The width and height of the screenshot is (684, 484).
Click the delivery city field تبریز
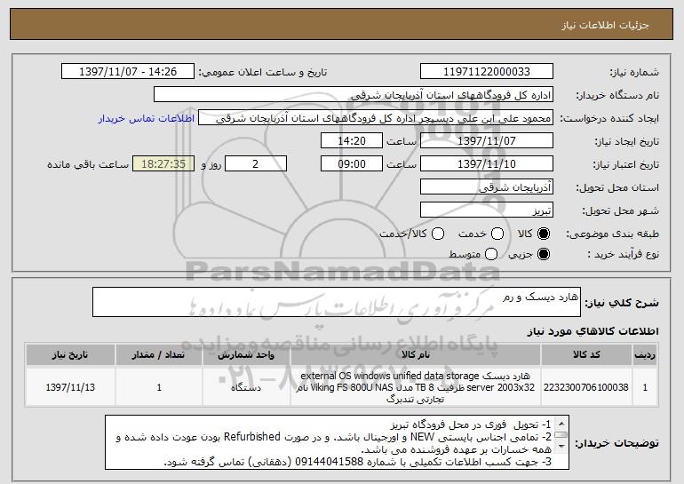click(x=487, y=210)
